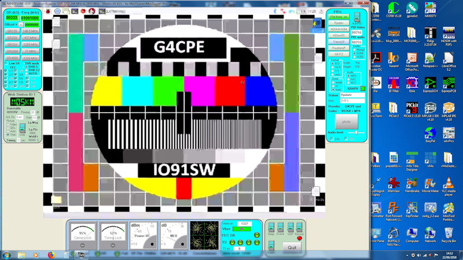Viewport: 463px width, 260px height.
Task: Click the Bluetooth icon in the video panel
Action: tap(275, 11)
